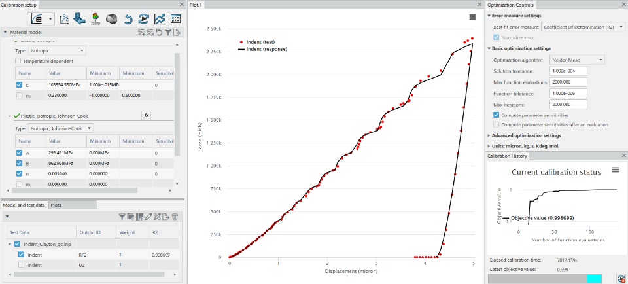Open the rising line-chart plots icon
This screenshot has height=284, width=628.
click(x=160, y=19)
